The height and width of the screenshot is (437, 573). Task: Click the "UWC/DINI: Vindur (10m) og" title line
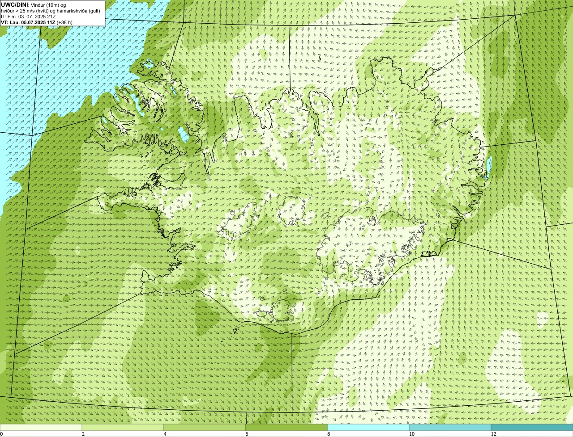[x=34, y=4]
